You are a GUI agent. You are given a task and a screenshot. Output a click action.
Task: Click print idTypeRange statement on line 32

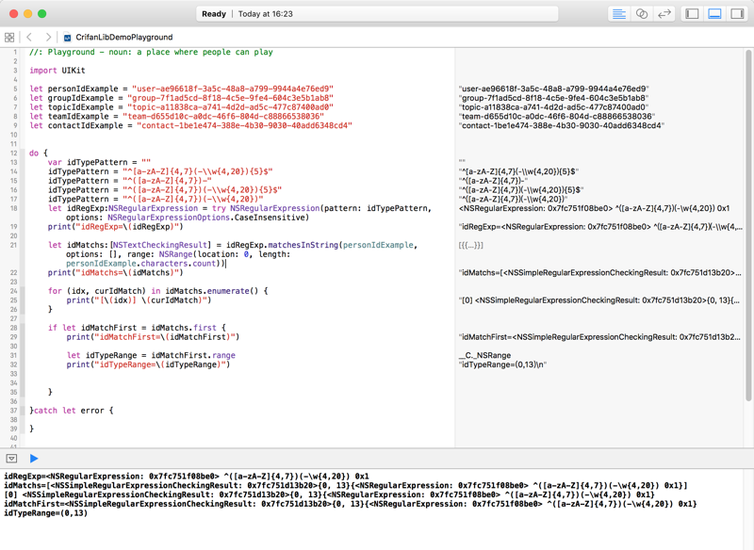pos(148,364)
